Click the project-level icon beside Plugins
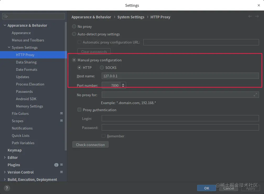Viewport: 264px width, 194px height. (61, 165)
